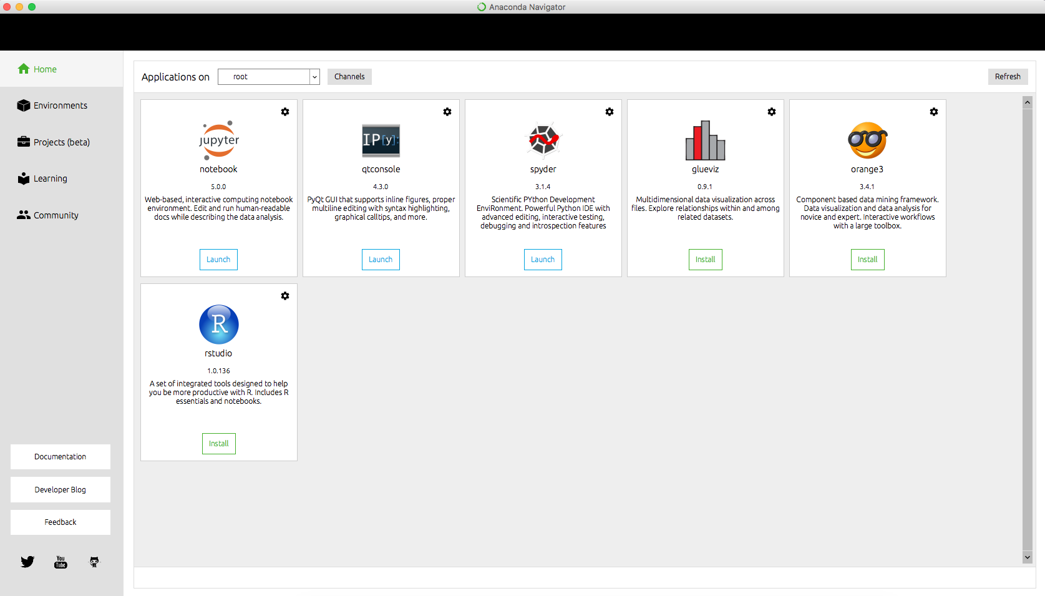Click the 'Applications on' label
The image size is (1045, 596).
click(175, 77)
